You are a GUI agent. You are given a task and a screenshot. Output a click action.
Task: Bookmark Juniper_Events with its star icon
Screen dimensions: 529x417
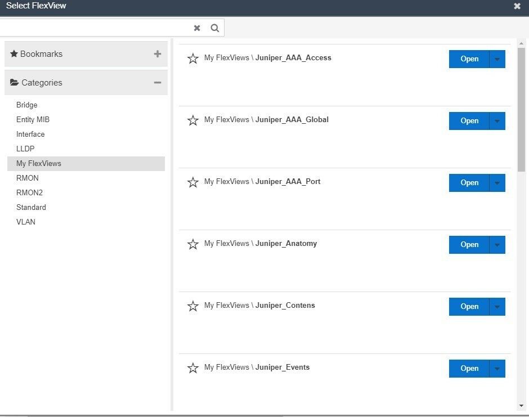192,367
